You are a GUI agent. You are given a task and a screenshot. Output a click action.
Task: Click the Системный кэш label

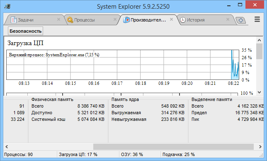point(49,119)
